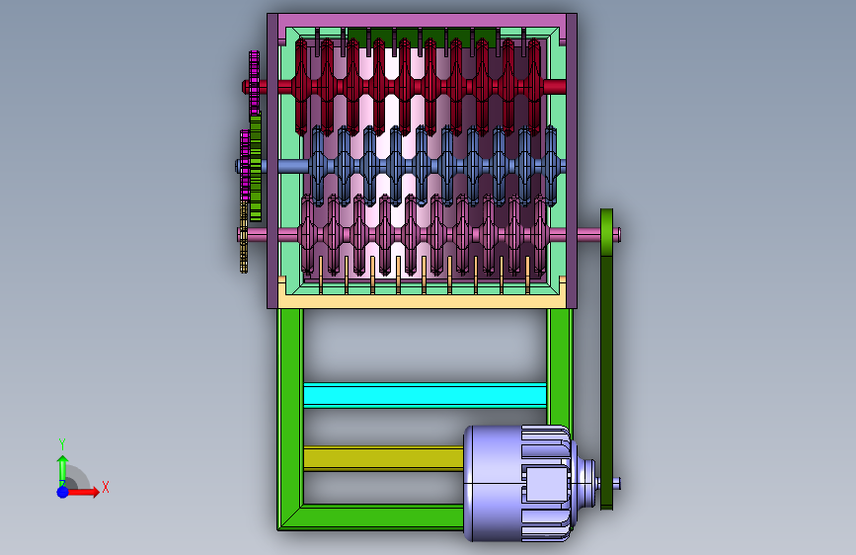This screenshot has width=856, height=555.
Task: Click the red "X" axis label
Action: click(x=106, y=487)
